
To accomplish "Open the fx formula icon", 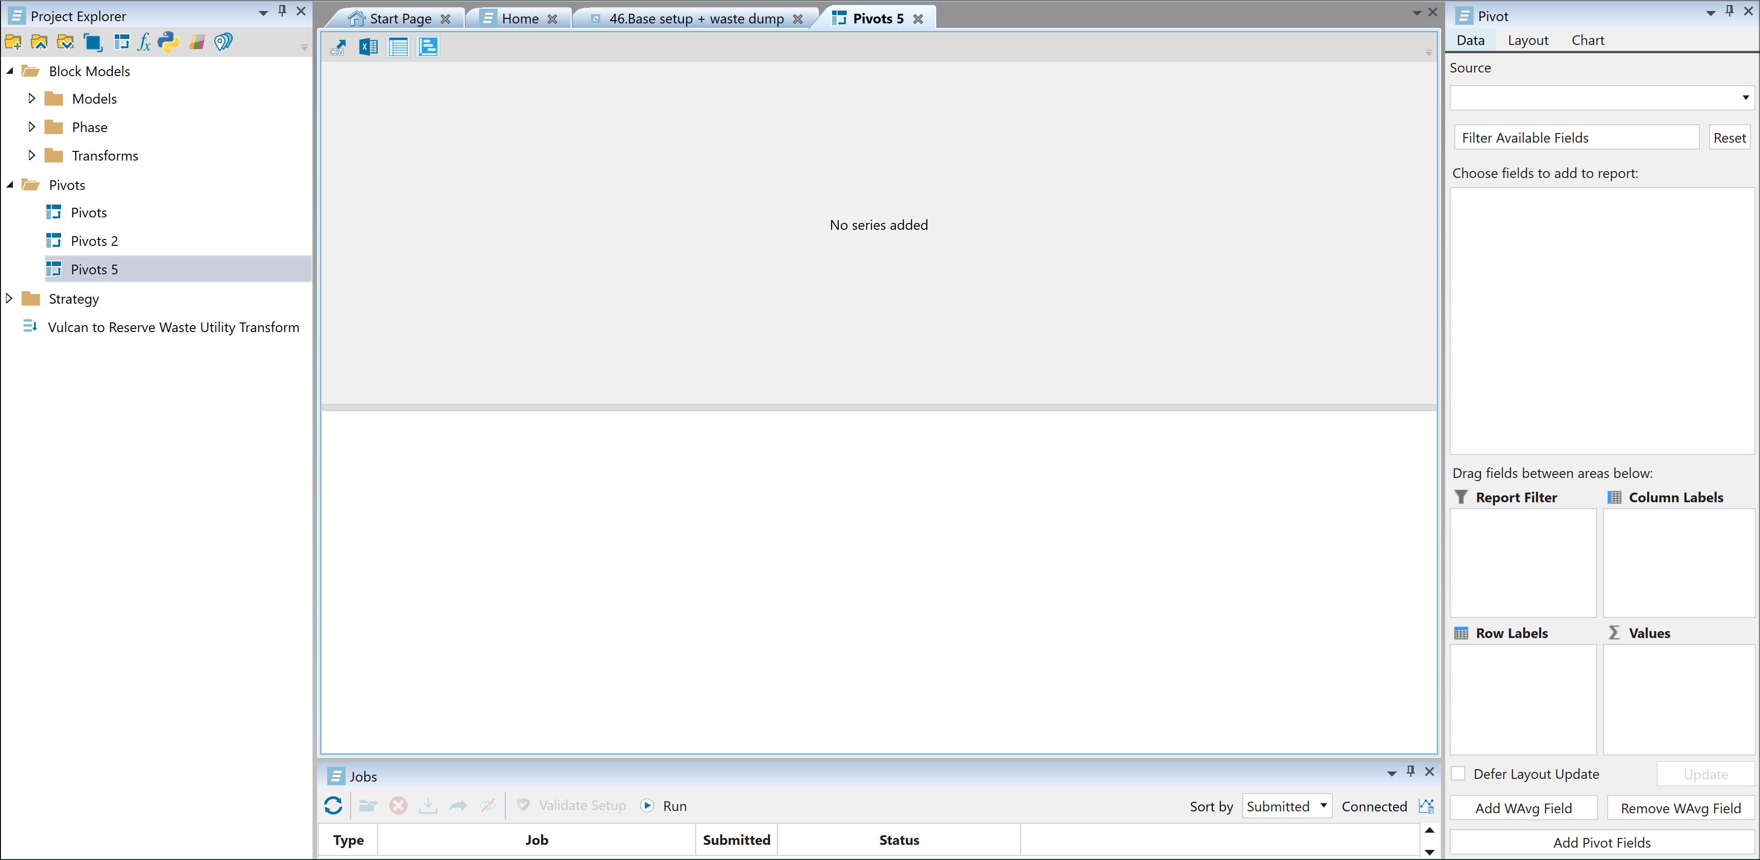I will click(x=144, y=42).
